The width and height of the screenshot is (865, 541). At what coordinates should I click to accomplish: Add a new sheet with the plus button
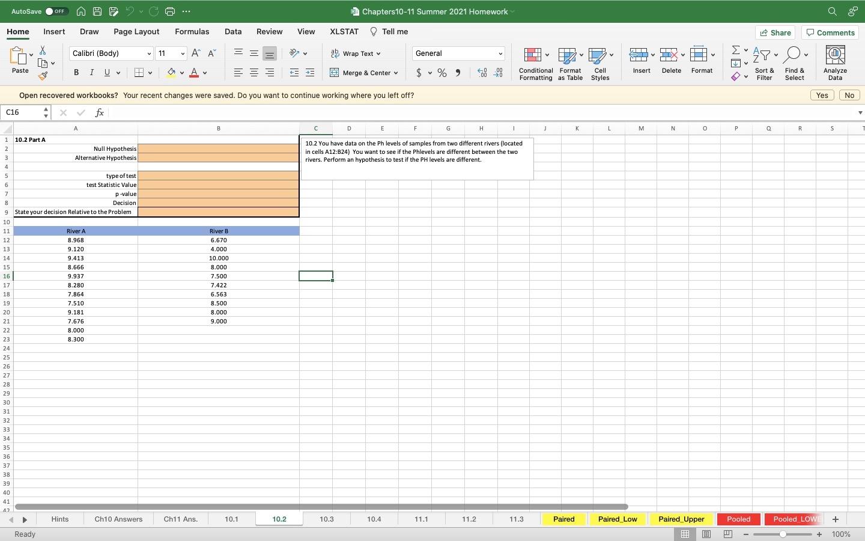[835, 519]
